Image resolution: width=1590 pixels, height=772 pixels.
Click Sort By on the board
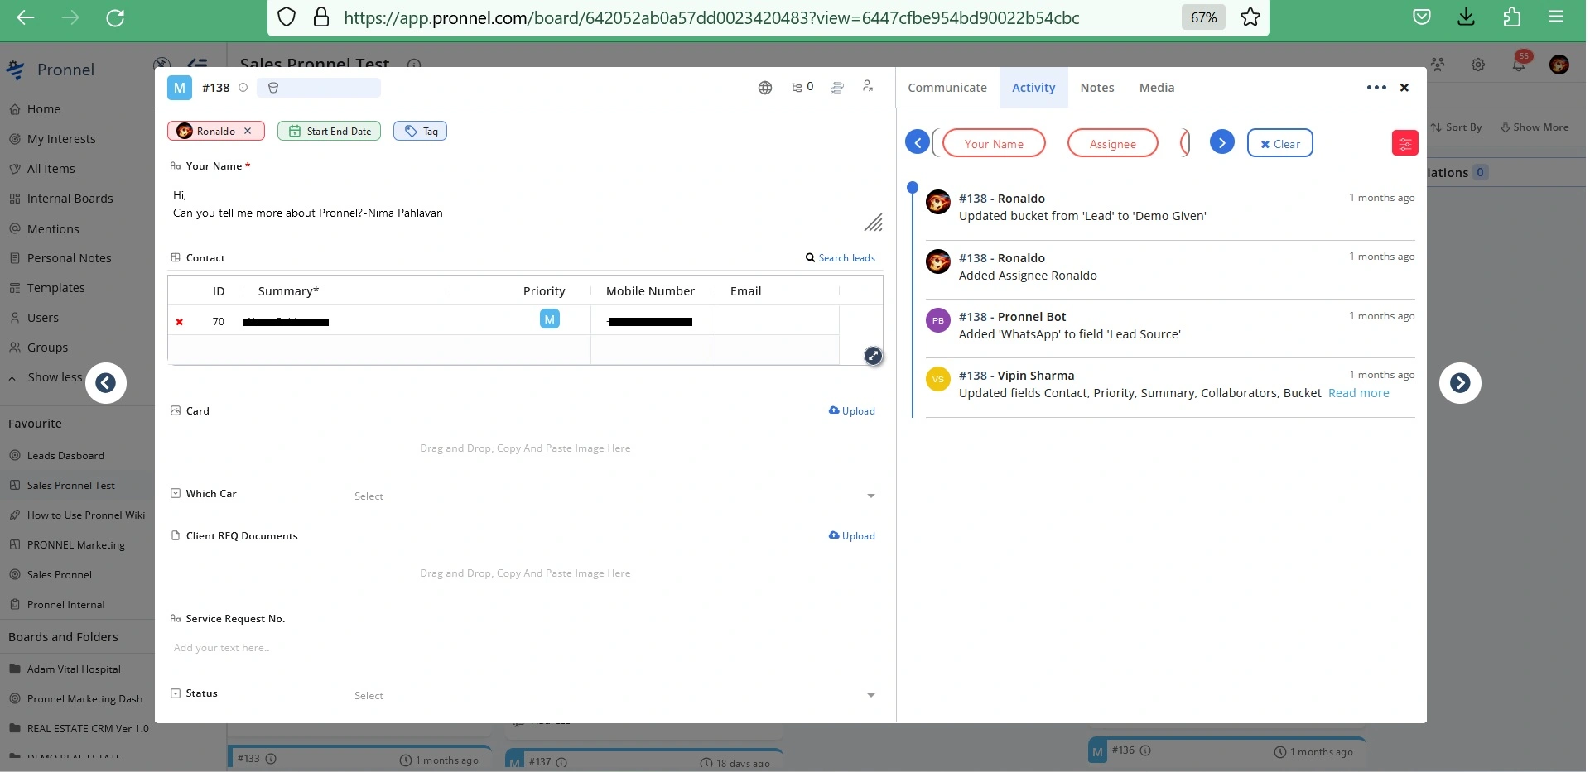pyautogui.click(x=1457, y=127)
